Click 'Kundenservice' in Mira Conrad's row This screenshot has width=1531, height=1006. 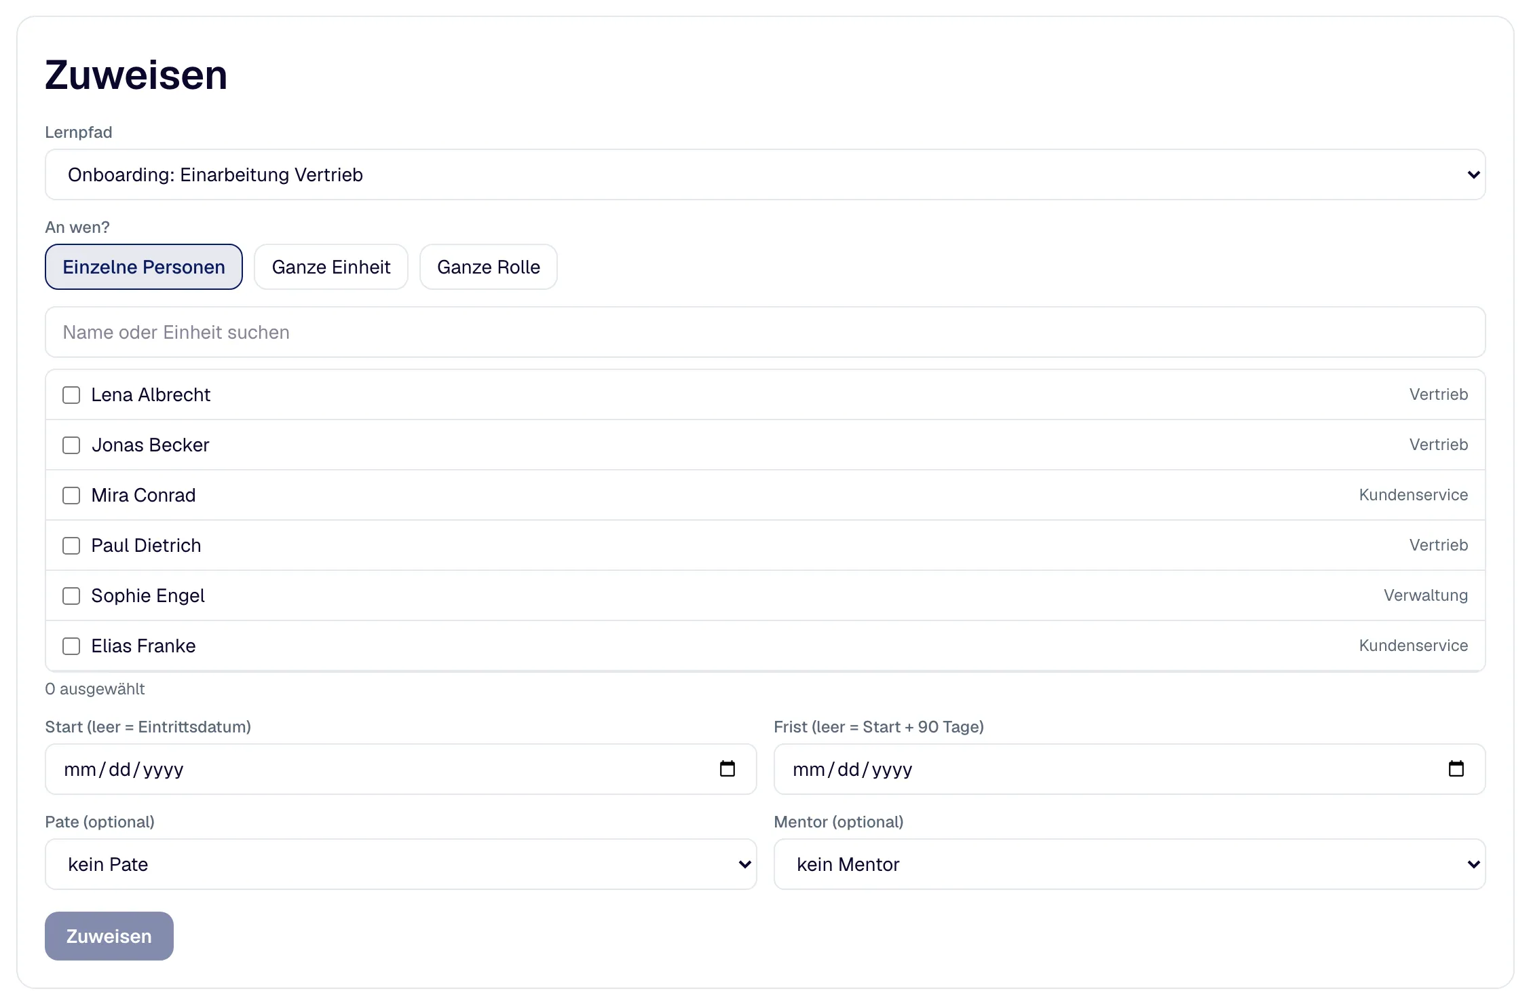[x=1414, y=495]
